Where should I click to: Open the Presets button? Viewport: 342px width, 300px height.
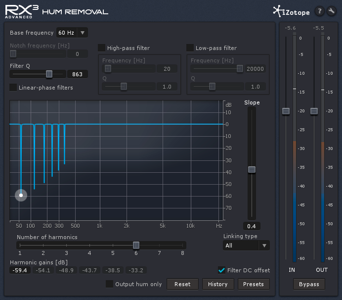[x=254, y=284]
